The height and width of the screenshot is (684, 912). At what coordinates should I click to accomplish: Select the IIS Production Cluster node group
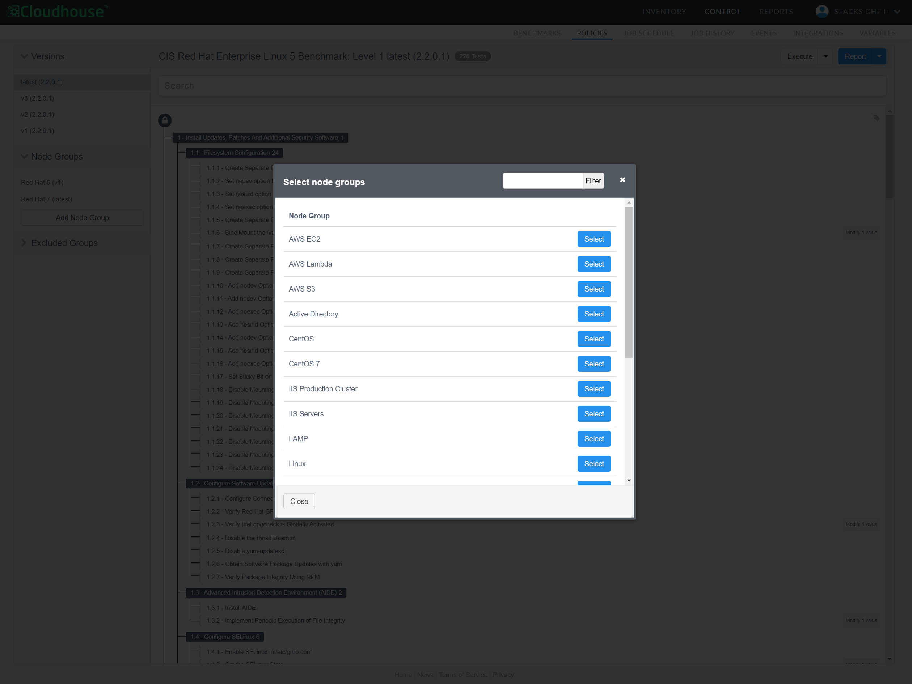tap(594, 389)
